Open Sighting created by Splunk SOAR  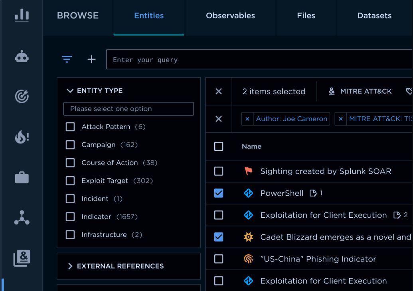pos(326,171)
